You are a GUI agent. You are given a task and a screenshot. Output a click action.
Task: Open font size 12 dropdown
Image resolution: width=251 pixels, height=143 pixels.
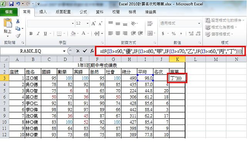point(88,23)
